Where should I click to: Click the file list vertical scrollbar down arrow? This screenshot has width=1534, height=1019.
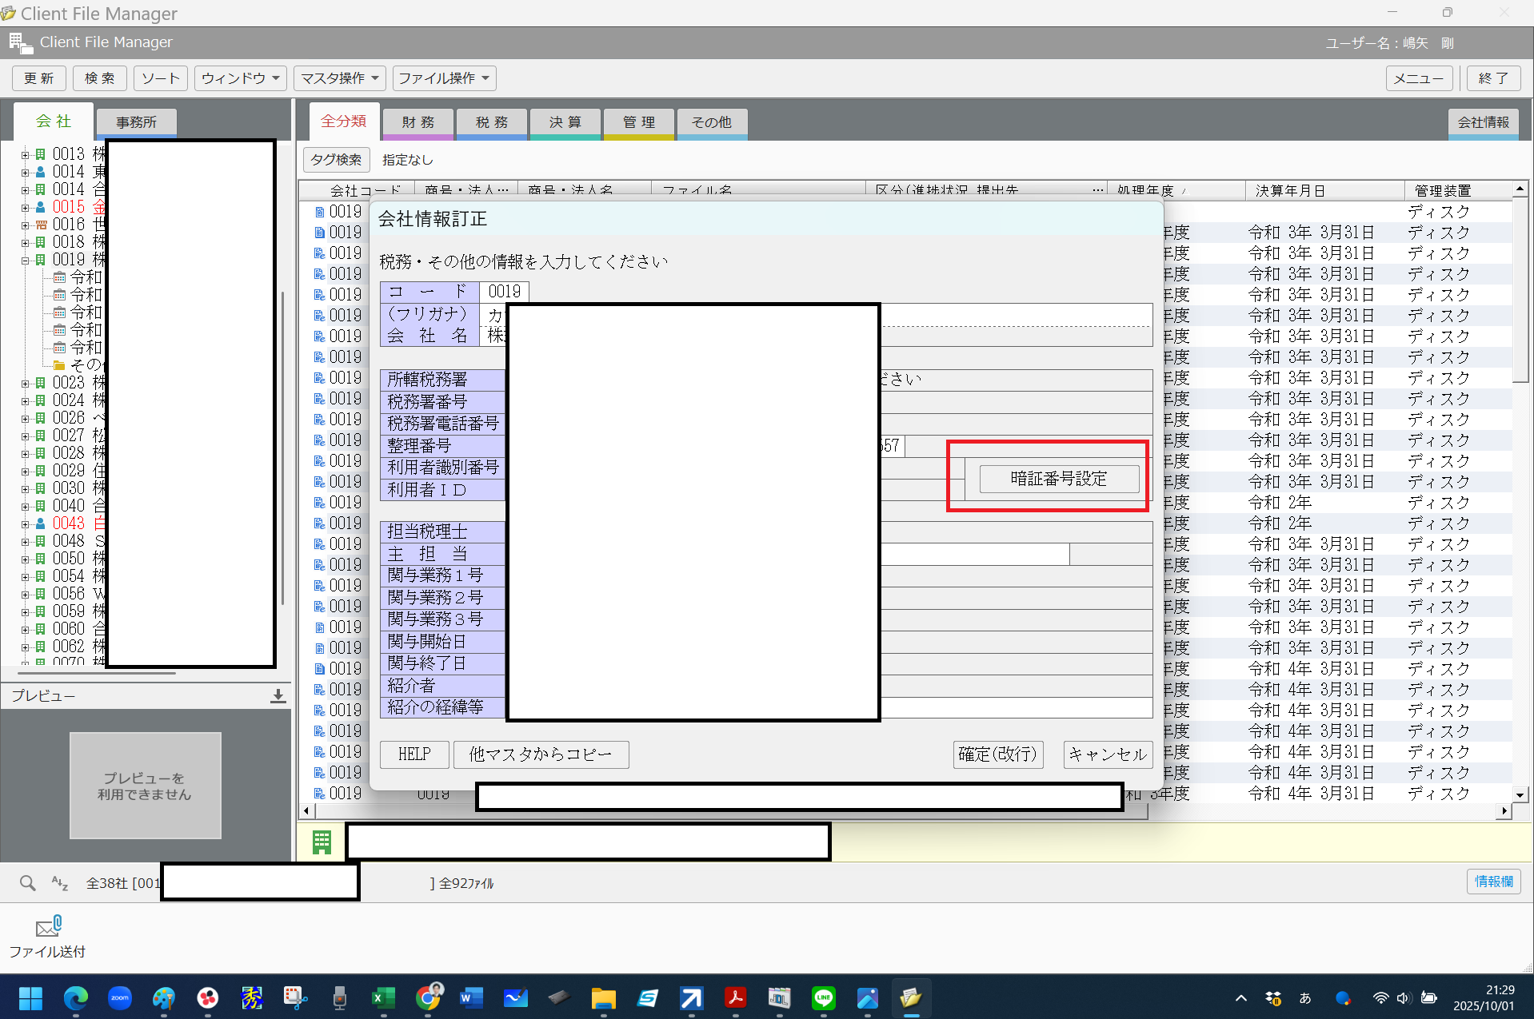tap(1520, 795)
